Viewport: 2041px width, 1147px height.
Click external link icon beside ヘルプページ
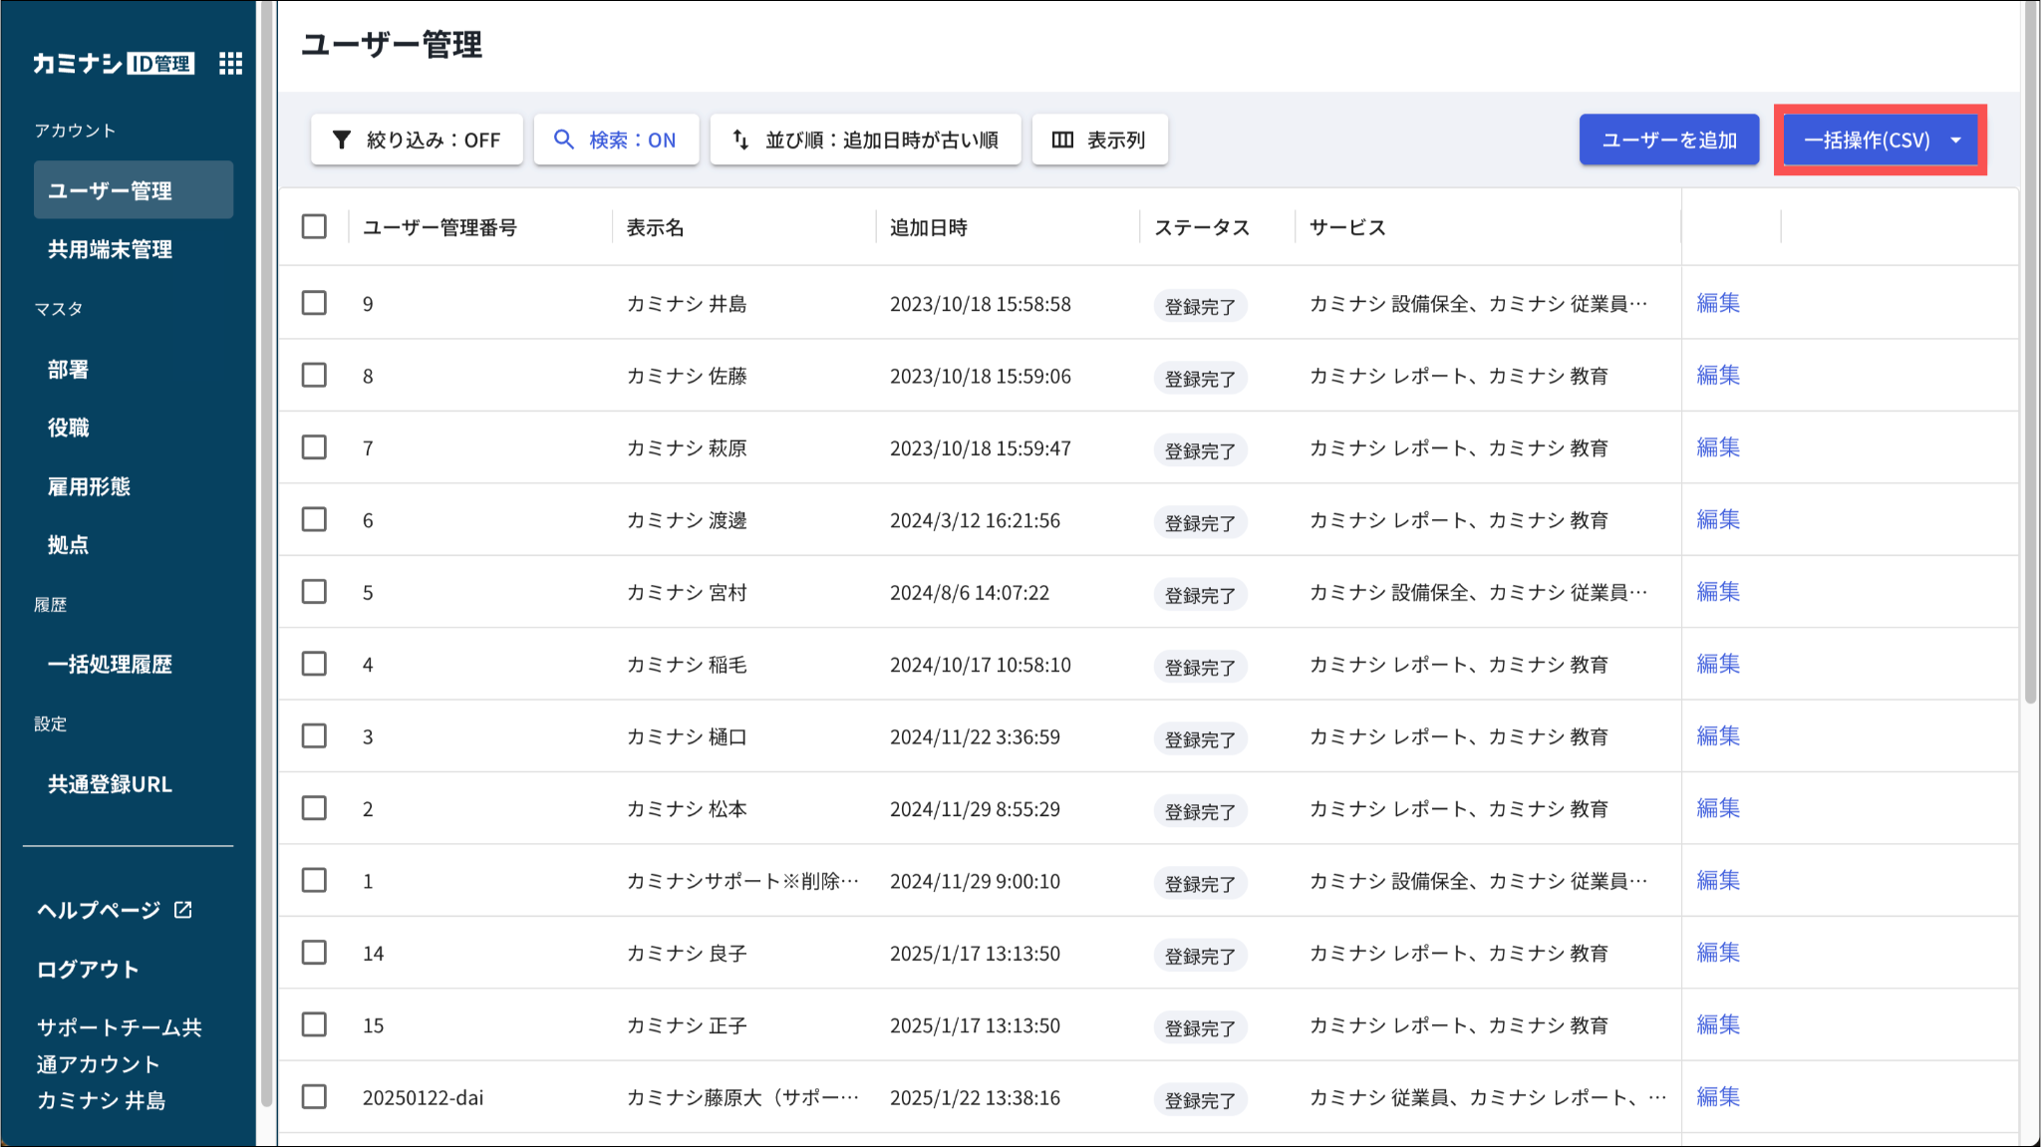(x=183, y=910)
